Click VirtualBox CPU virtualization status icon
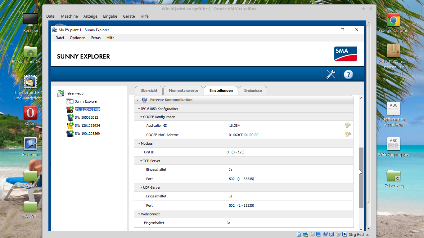The width and height of the screenshot is (424, 238). point(332,234)
